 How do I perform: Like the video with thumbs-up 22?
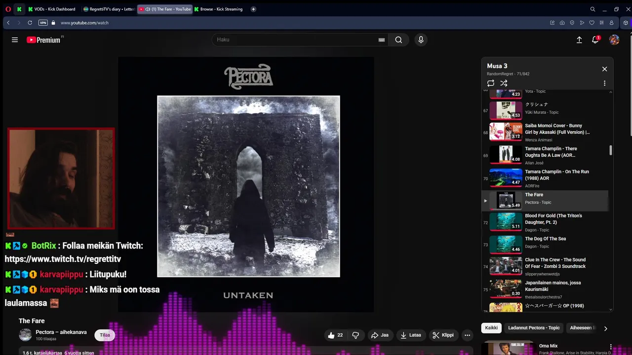pyautogui.click(x=335, y=335)
